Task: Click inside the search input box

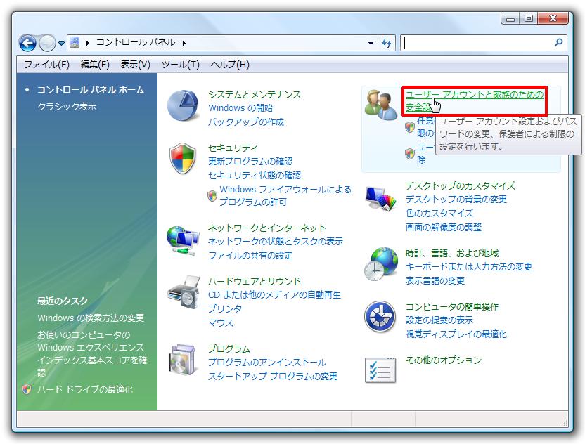Action: (x=477, y=43)
